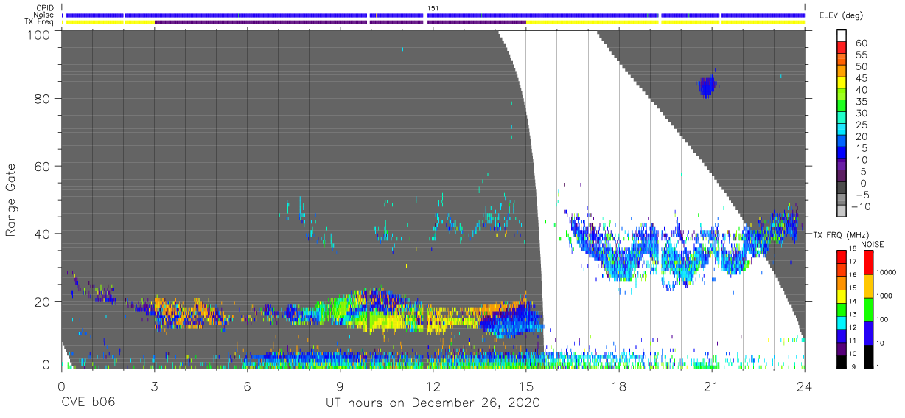Click the CPID value '151'
905x418 pixels.
[x=433, y=8]
